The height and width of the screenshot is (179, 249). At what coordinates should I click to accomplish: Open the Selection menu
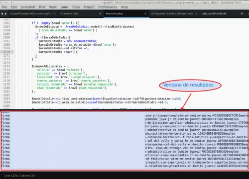[x=28, y=7]
